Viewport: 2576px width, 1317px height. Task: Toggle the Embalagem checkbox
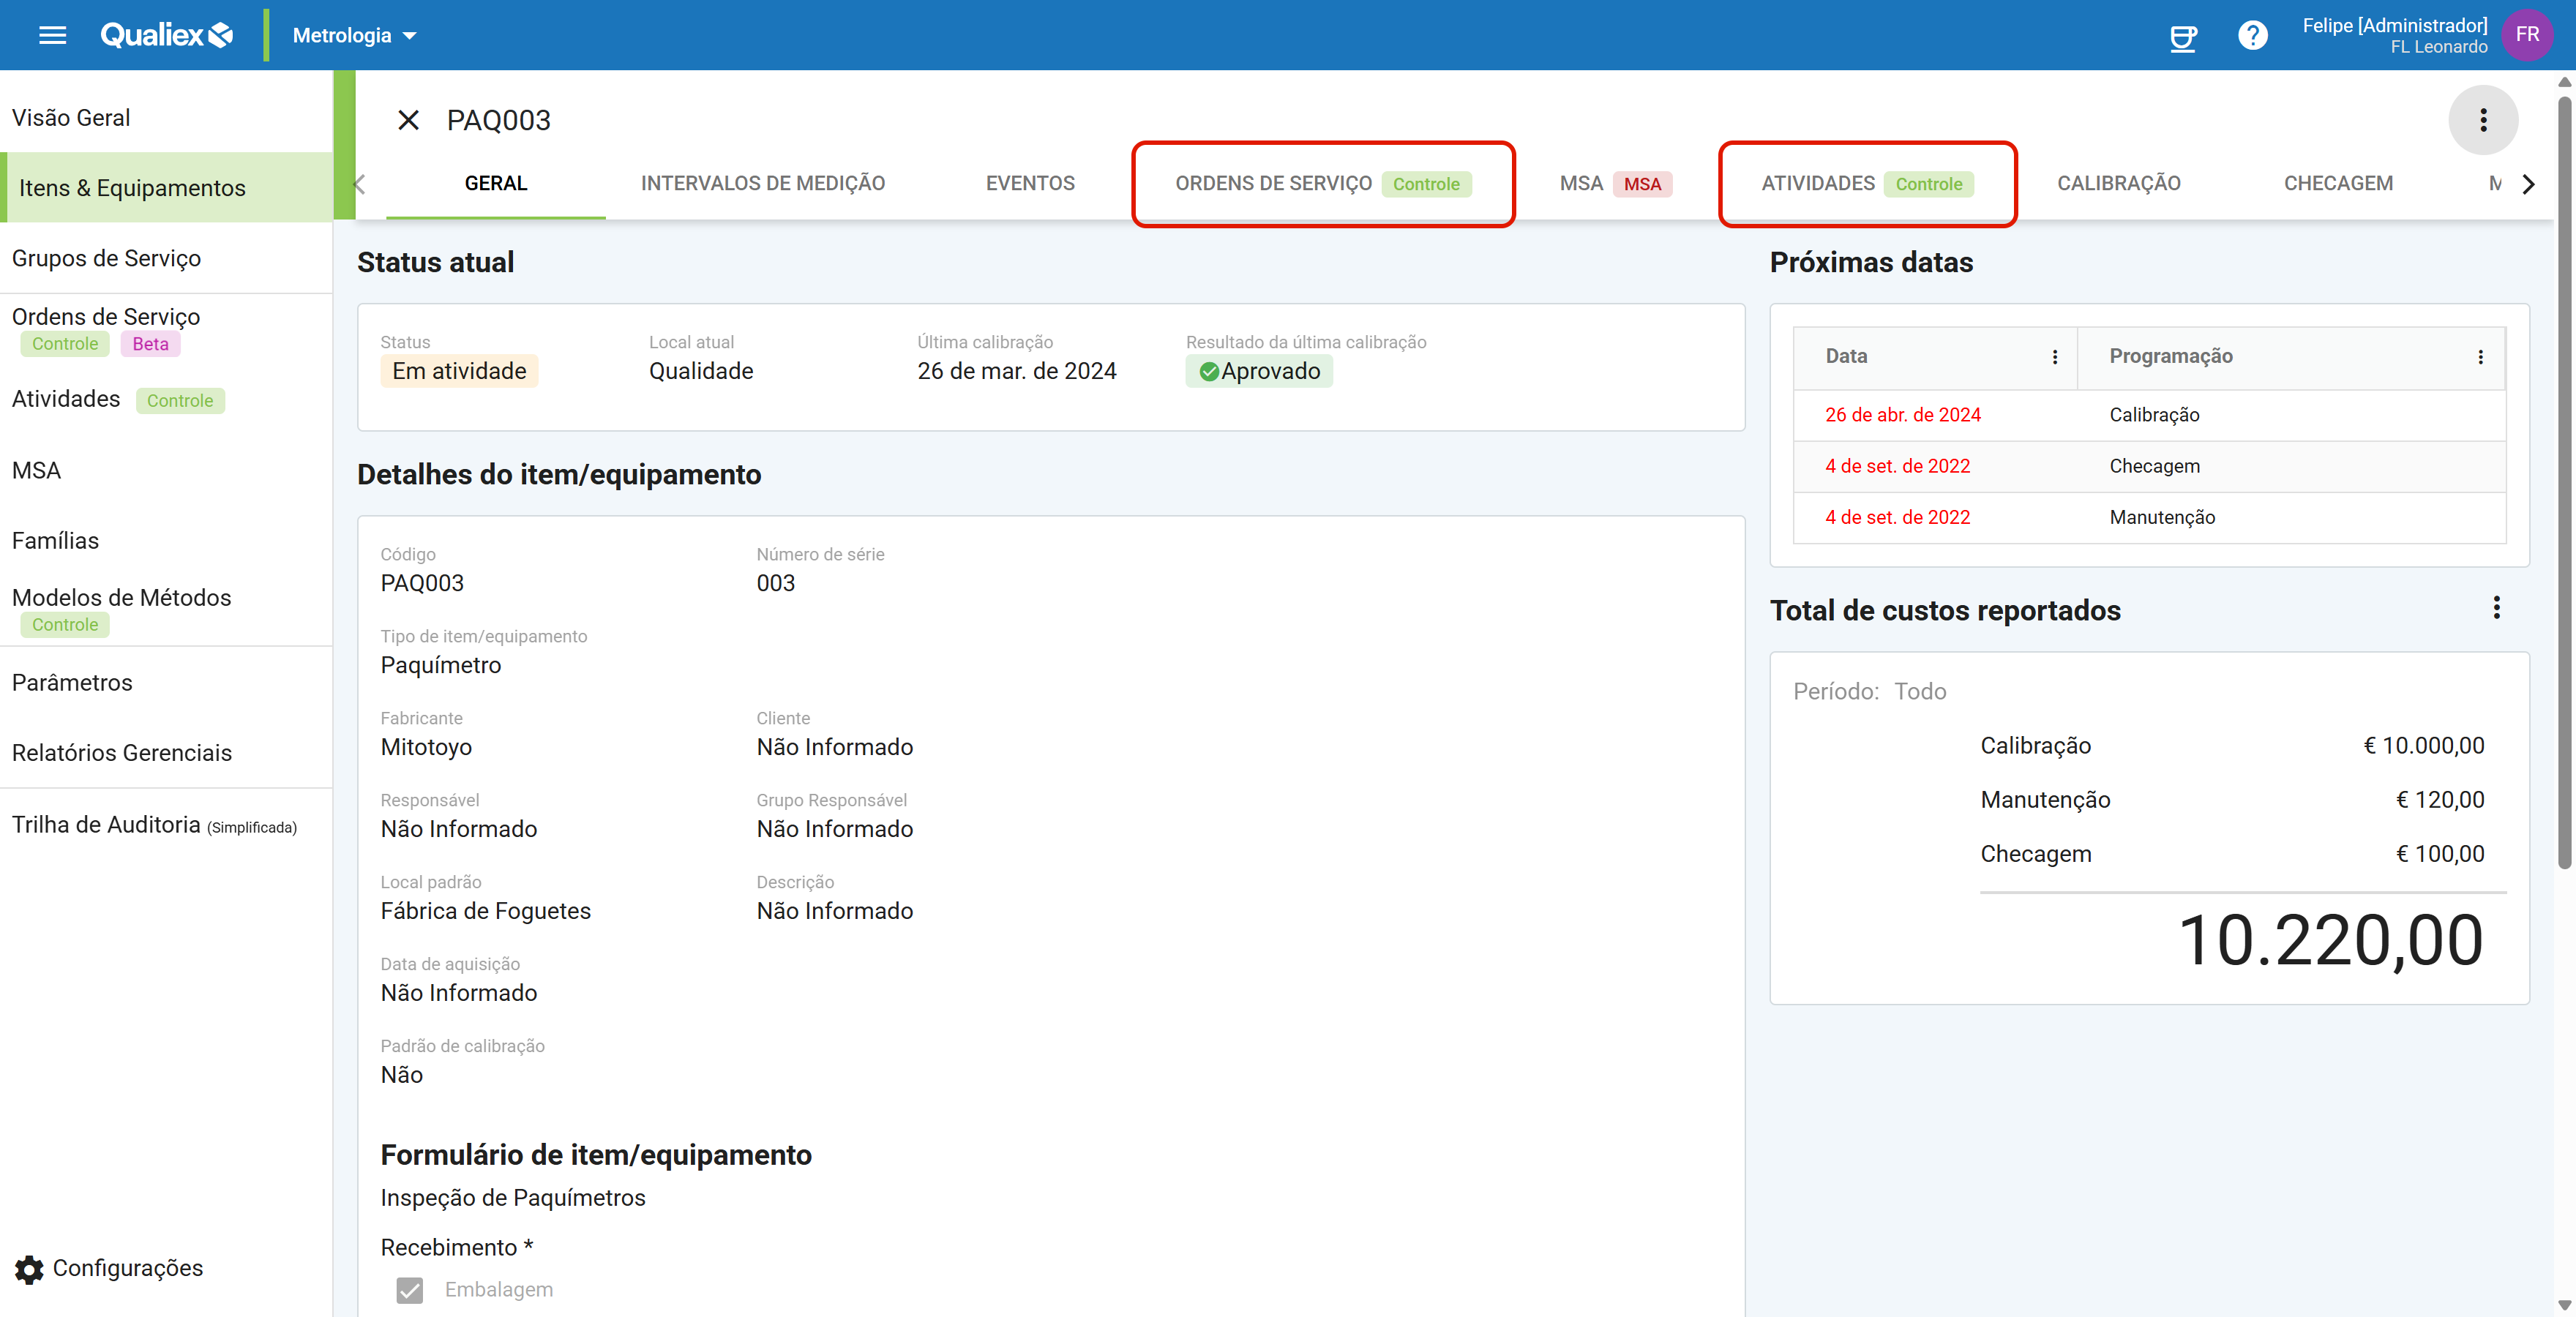click(409, 1289)
